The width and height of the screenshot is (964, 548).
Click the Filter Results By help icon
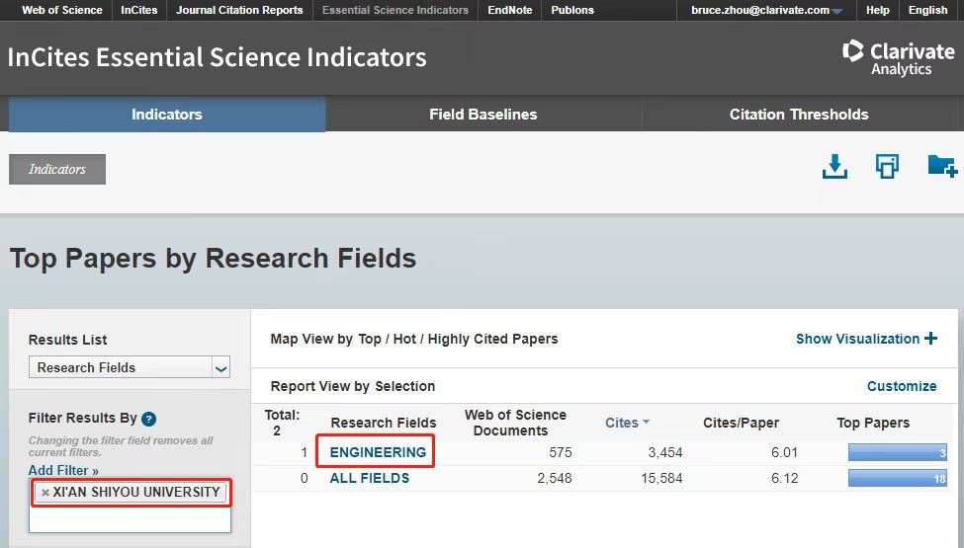point(148,419)
